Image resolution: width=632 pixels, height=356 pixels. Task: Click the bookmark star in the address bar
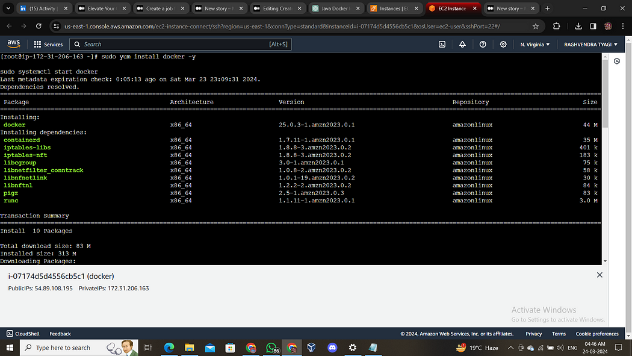tap(534, 27)
